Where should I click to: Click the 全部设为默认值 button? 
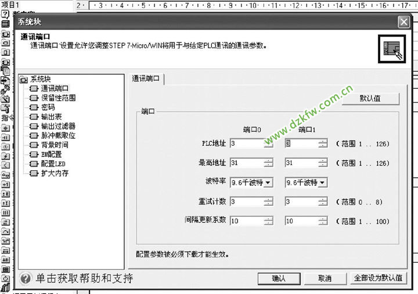[378, 278]
